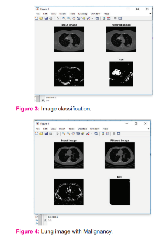This screenshot has width=161, height=238.
Task: Click the Save icon in the Figure 3 window toolbar
Action: pyautogui.click(x=46, y=19)
